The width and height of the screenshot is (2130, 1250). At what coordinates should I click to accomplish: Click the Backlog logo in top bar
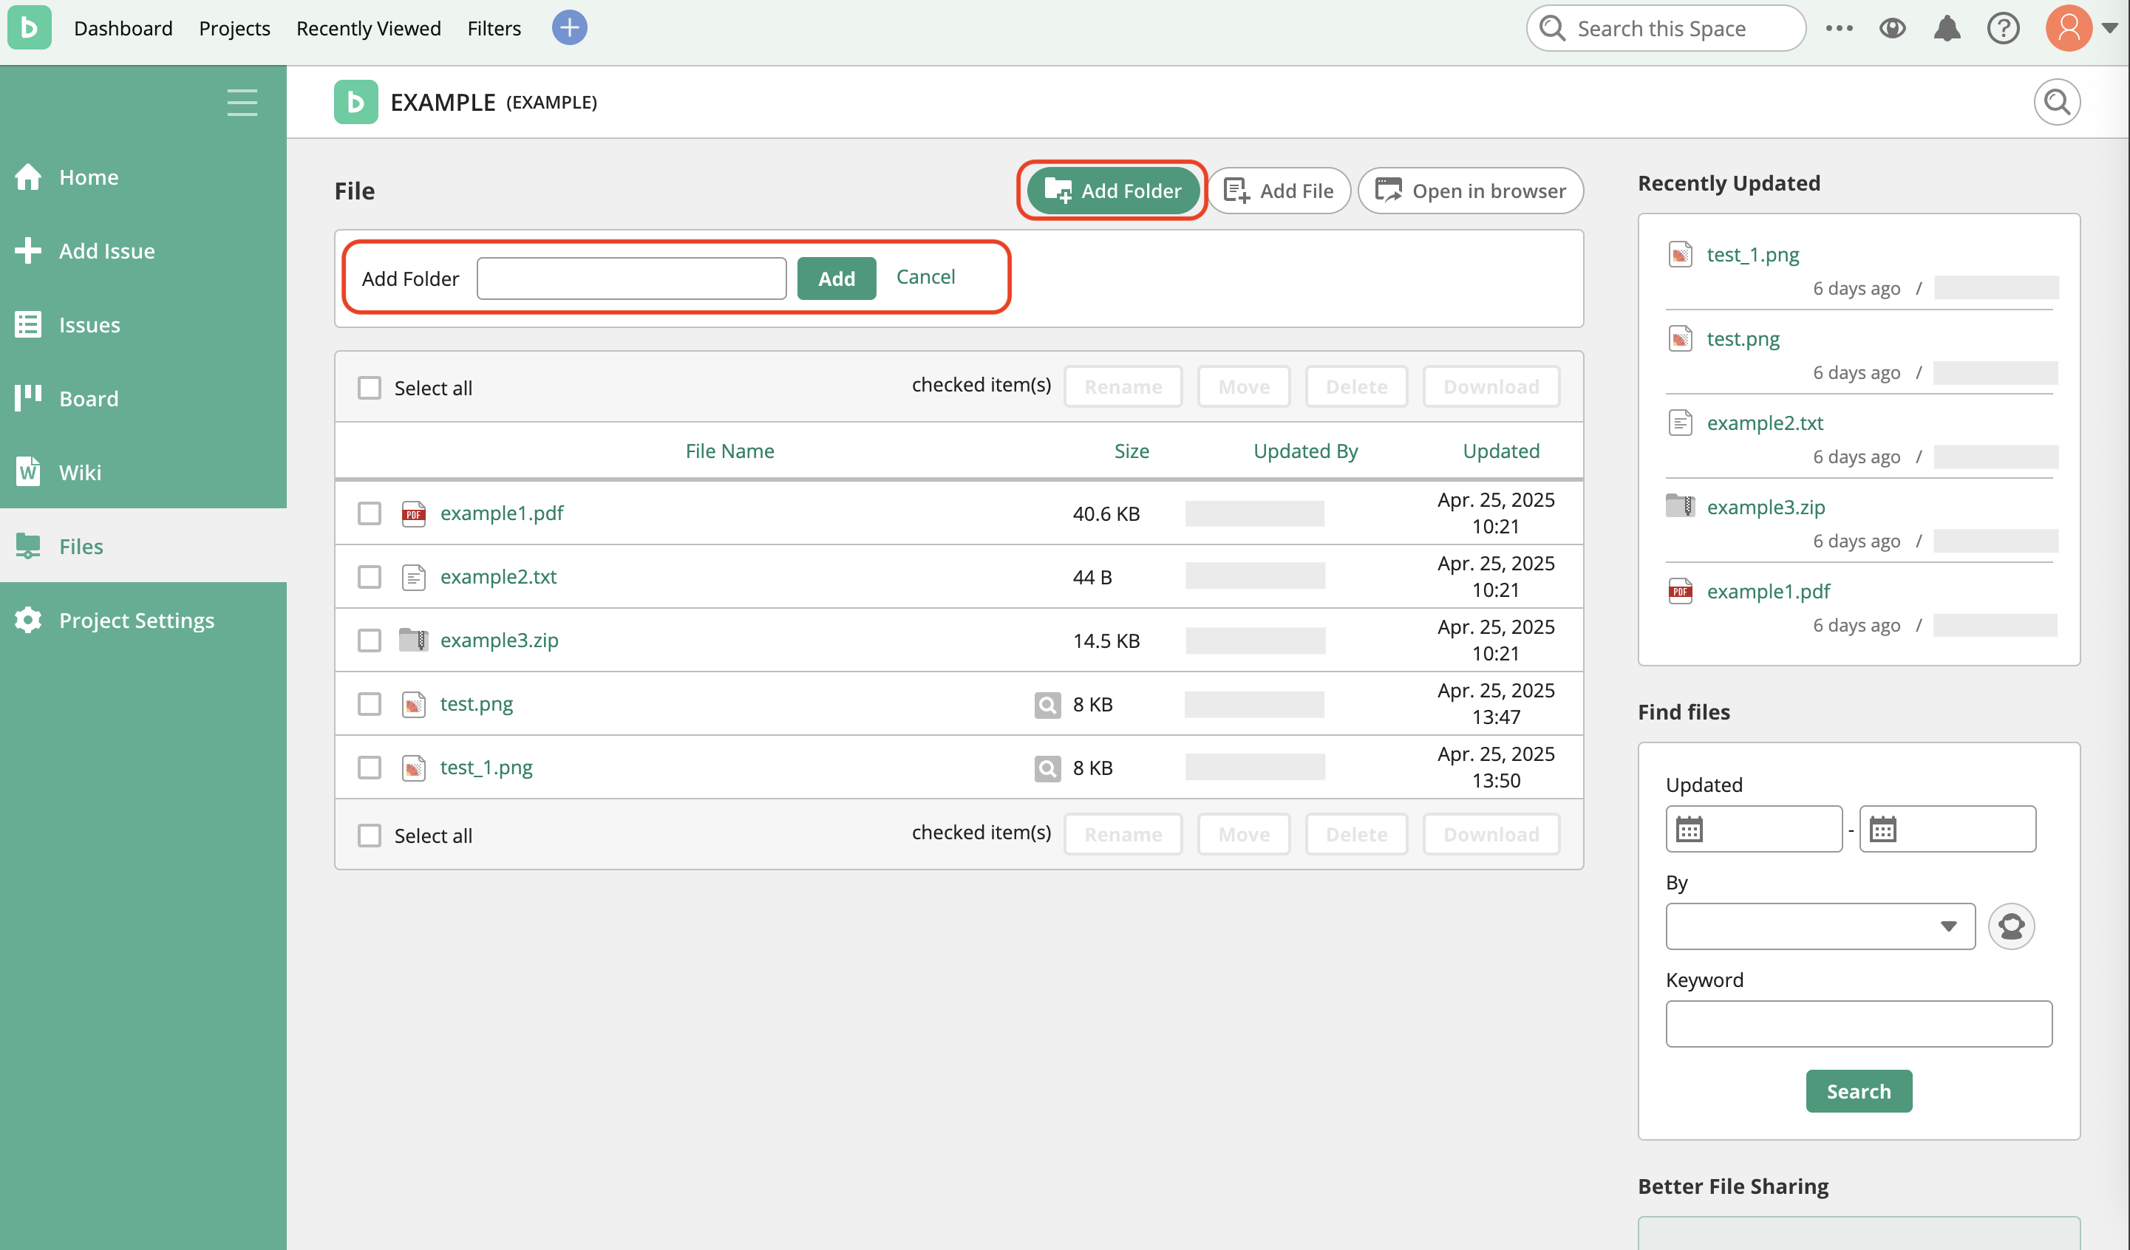tap(29, 28)
